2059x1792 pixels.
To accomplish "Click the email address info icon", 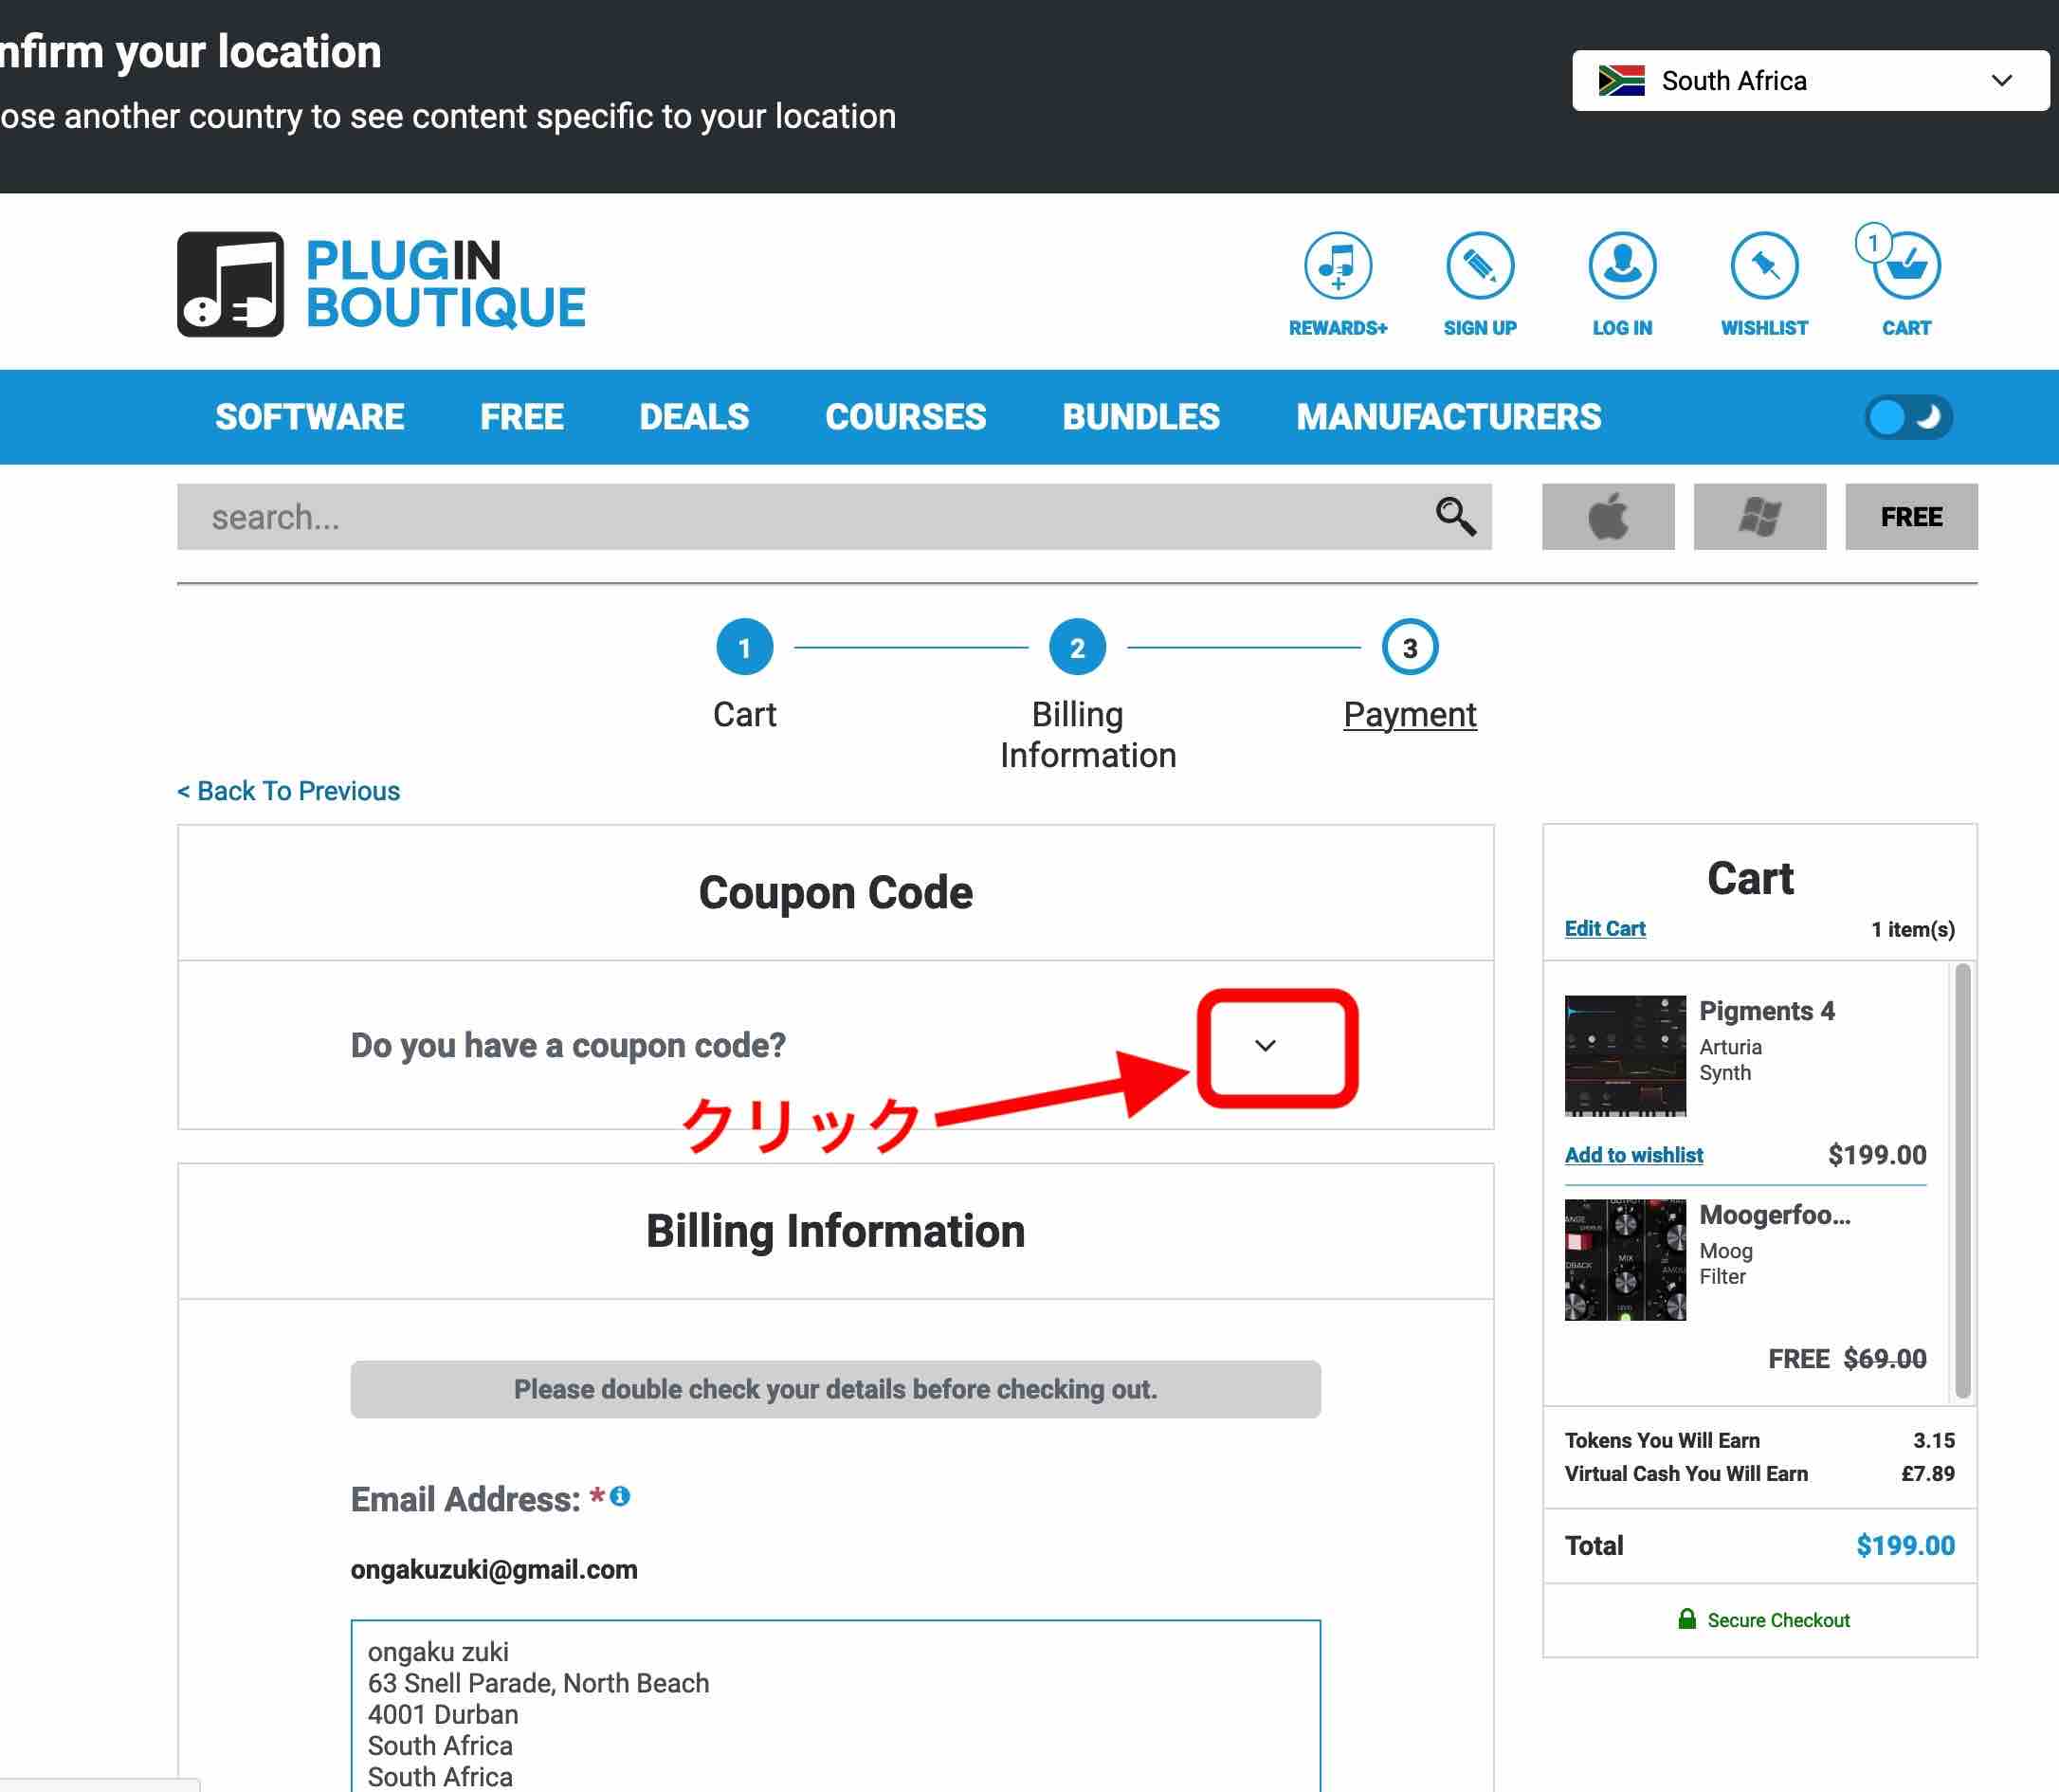I will coord(620,1496).
